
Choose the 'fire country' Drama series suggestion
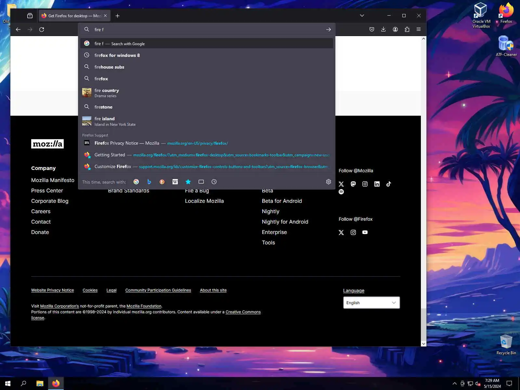point(207,93)
